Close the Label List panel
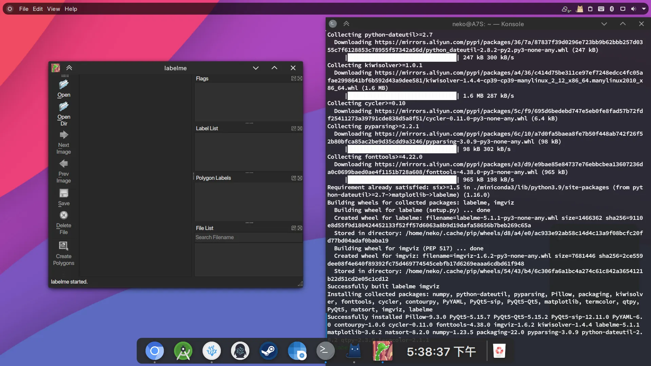 (x=300, y=128)
